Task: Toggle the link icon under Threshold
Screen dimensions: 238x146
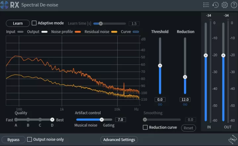Action: click(160, 104)
